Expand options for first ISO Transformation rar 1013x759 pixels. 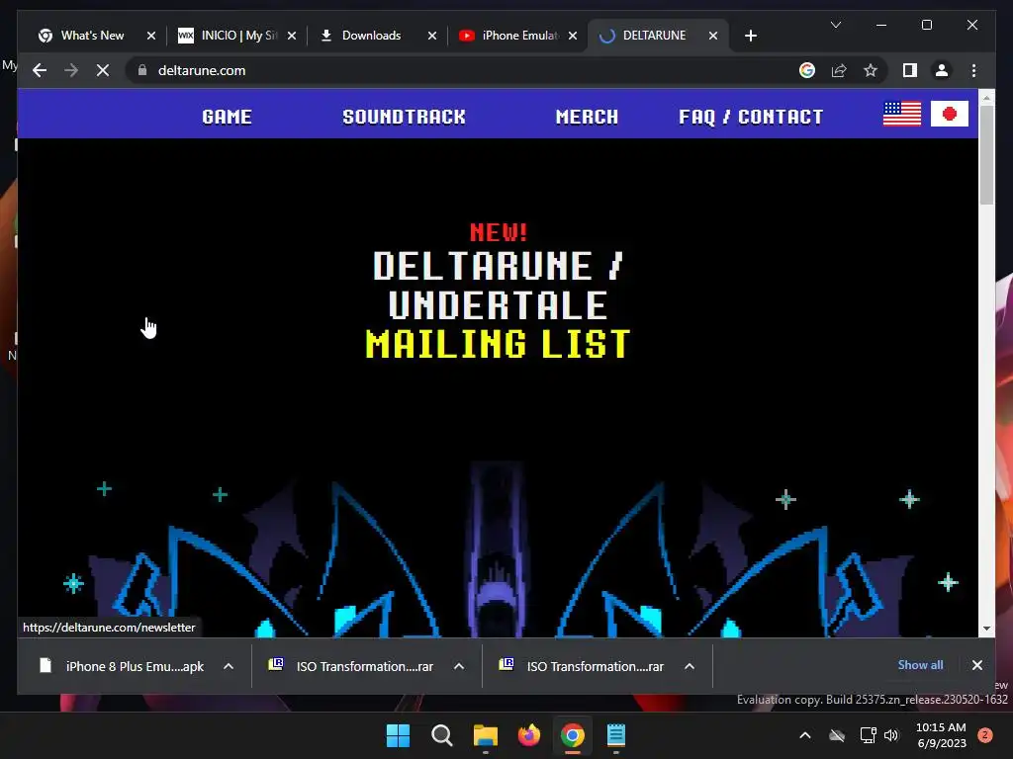[x=459, y=666]
